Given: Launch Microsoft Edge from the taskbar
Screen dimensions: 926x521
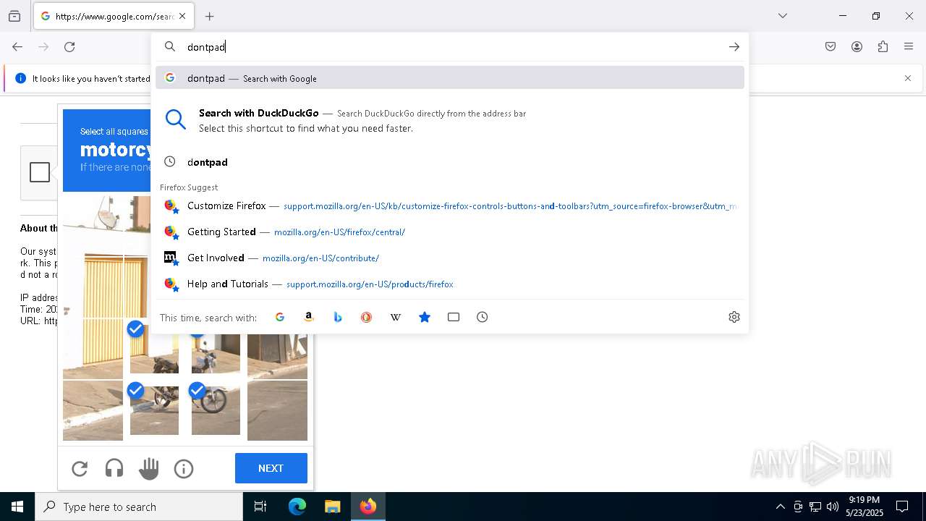Looking at the screenshot, I should [297, 507].
